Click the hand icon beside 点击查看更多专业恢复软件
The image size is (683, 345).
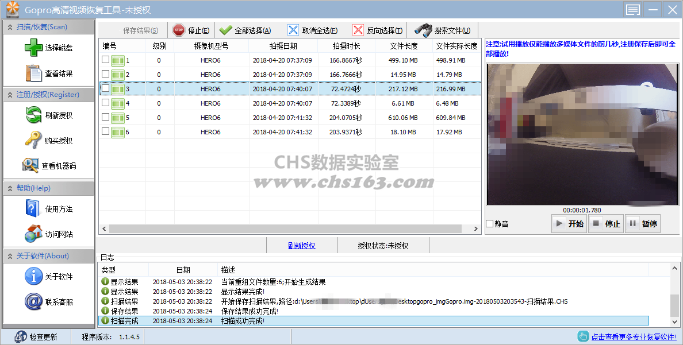(583, 336)
